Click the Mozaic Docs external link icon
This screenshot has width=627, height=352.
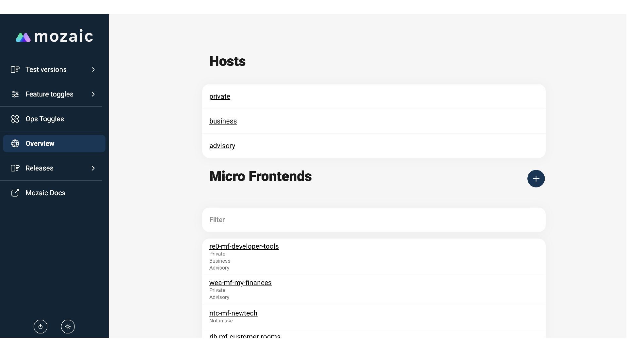pyautogui.click(x=15, y=193)
